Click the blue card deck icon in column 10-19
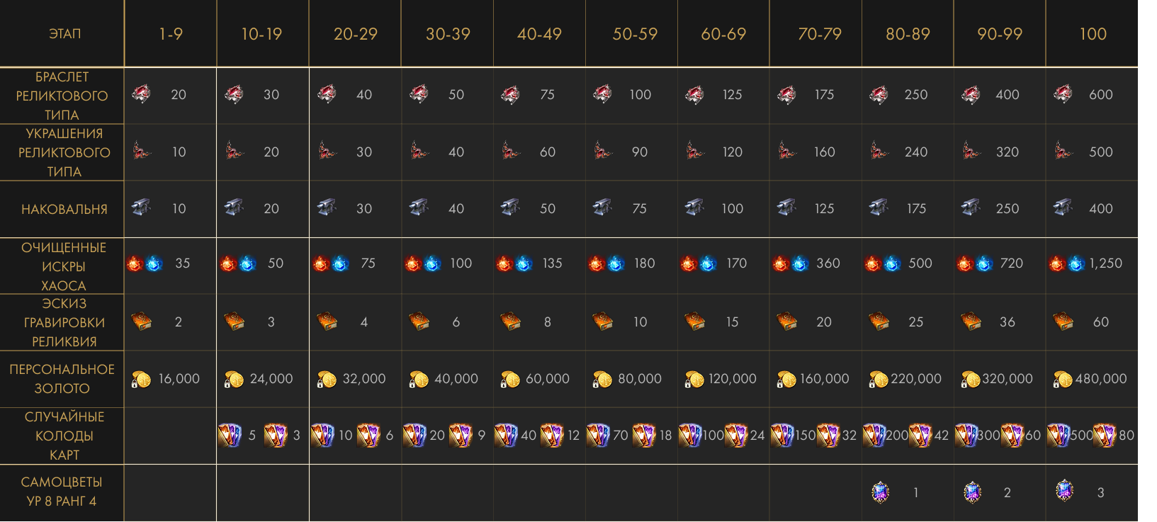 (230, 435)
